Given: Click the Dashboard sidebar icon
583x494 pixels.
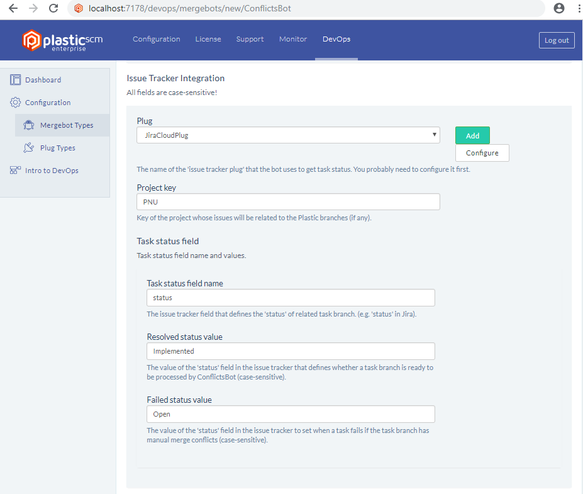Looking at the screenshot, I should click(15, 79).
